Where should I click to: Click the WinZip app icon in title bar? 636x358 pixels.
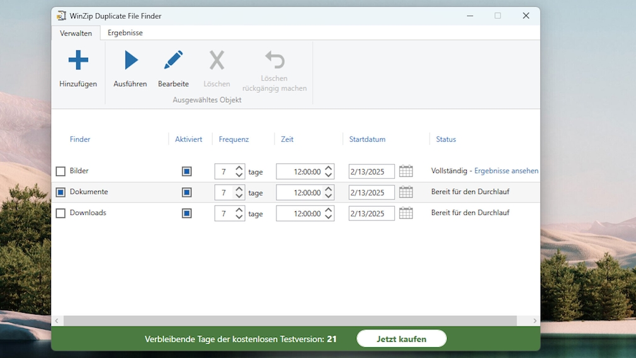(61, 16)
